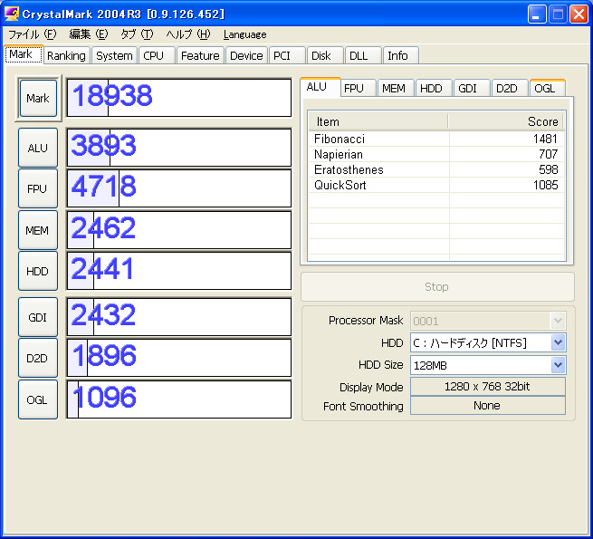Select the D2D results sub-tab
593x539 pixels.
tap(509, 88)
